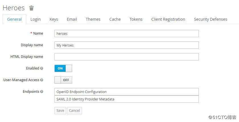The width and height of the screenshot is (239, 122).
Task: Select the Themes tab
Action: 93,19
